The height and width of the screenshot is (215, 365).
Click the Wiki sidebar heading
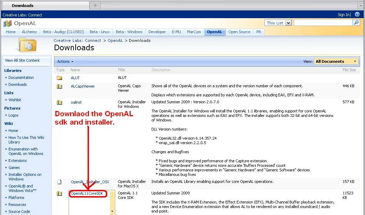click(9, 124)
